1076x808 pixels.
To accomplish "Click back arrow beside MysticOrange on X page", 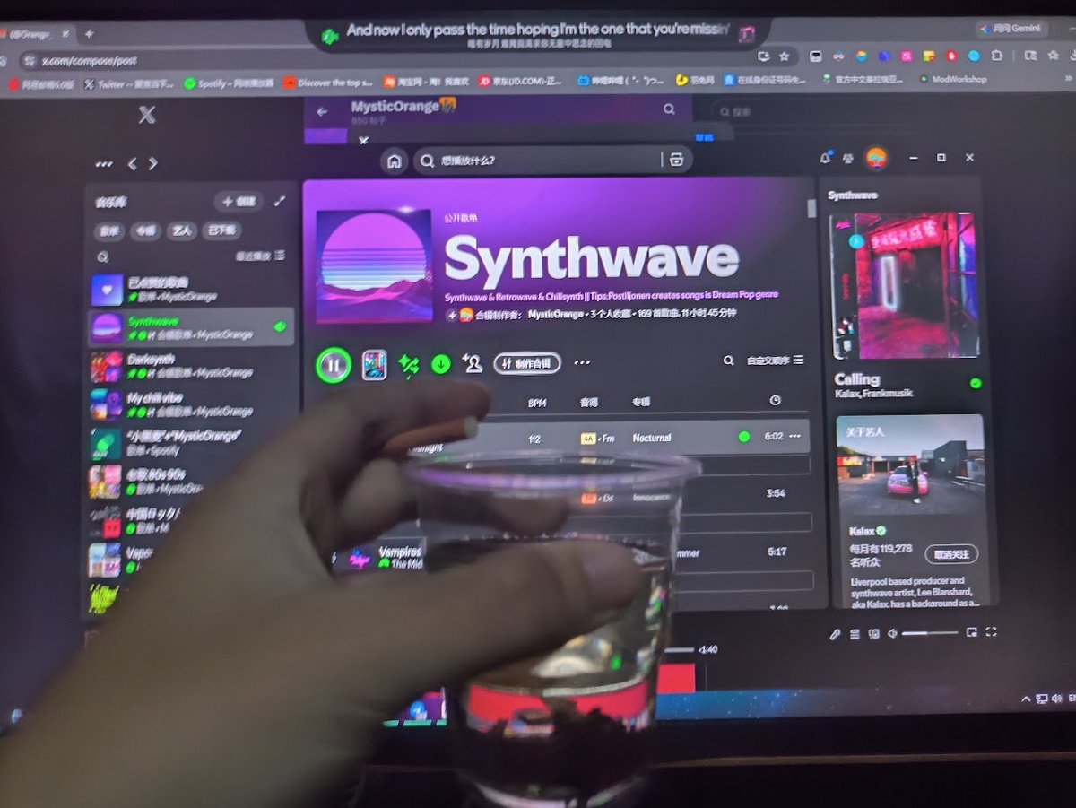I will pyautogui.click(x=322, y=111).
